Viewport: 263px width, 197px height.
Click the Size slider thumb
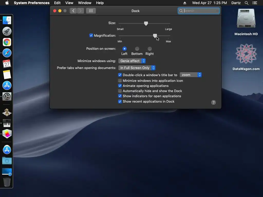coord(146,24)
